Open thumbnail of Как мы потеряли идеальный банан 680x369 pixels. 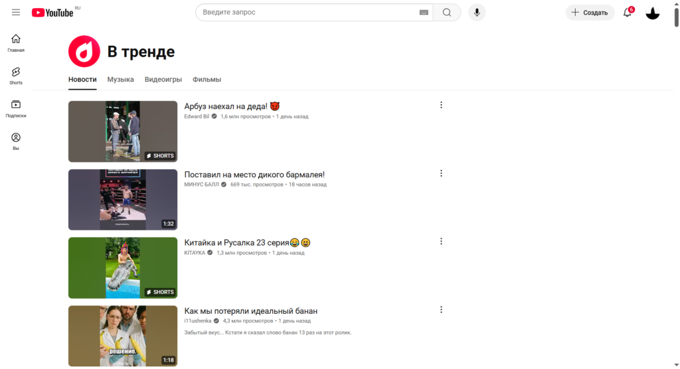pos(123,336)
